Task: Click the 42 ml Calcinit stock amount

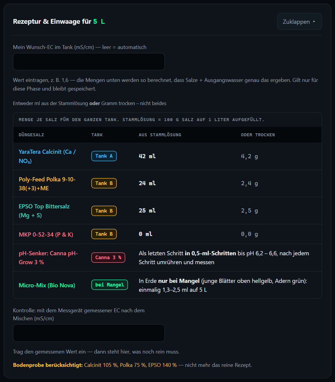Action: click(x=147, y=156)
